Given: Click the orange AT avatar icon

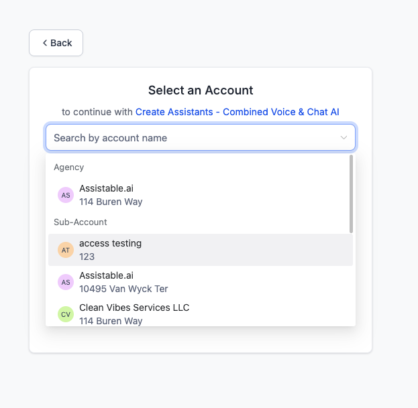Looking at the screenshot, I should pyautogui.click(x=66, y=250).
